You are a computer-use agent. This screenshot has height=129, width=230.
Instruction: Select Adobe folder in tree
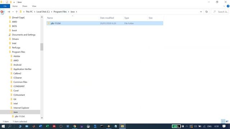point(17,56)
